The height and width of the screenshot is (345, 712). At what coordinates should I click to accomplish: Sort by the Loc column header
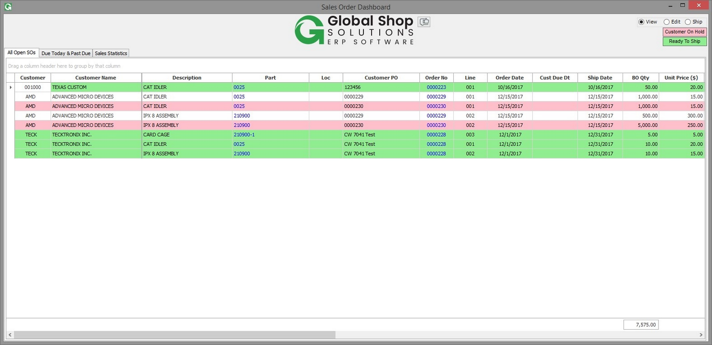coord(326,78)
